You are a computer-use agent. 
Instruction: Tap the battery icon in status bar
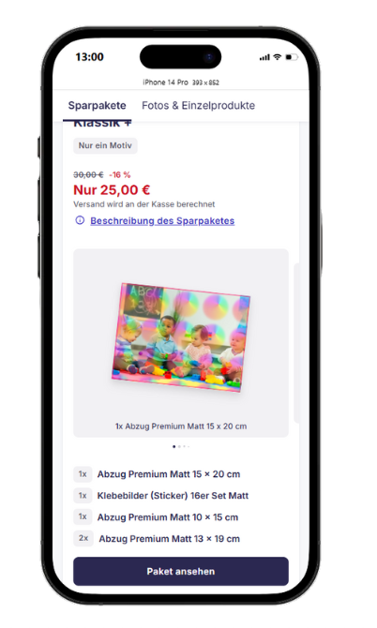click(292, 57)
